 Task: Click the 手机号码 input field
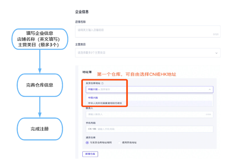click(x=150, y=129)
